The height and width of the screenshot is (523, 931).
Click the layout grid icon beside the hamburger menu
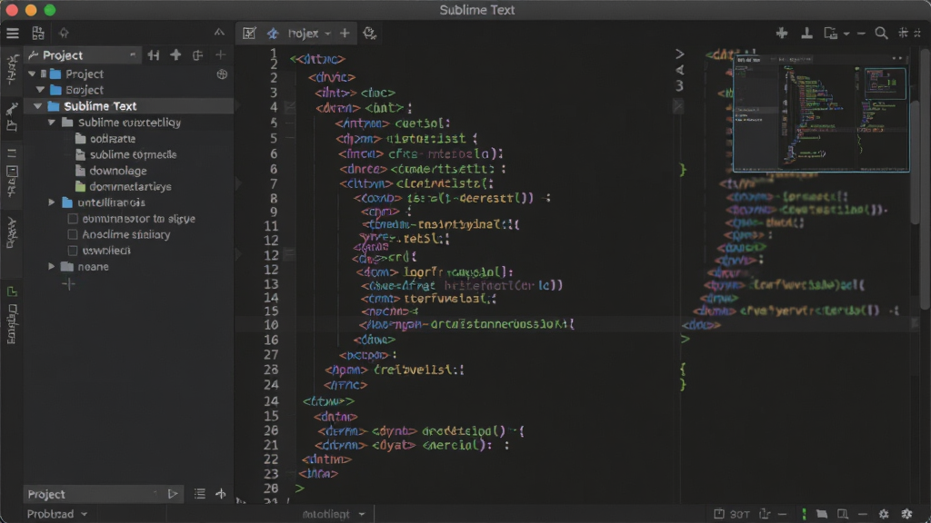click(x=38, y=34)
